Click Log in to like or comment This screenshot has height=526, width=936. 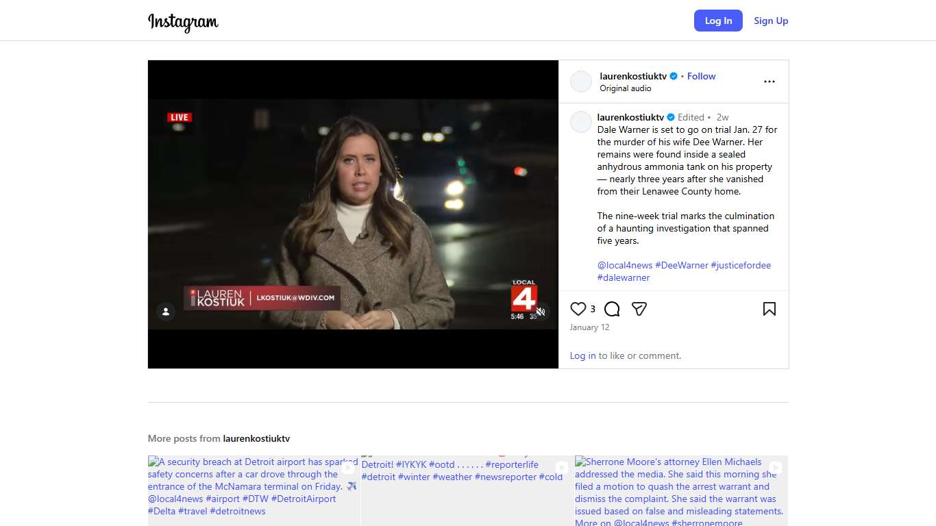582,355
